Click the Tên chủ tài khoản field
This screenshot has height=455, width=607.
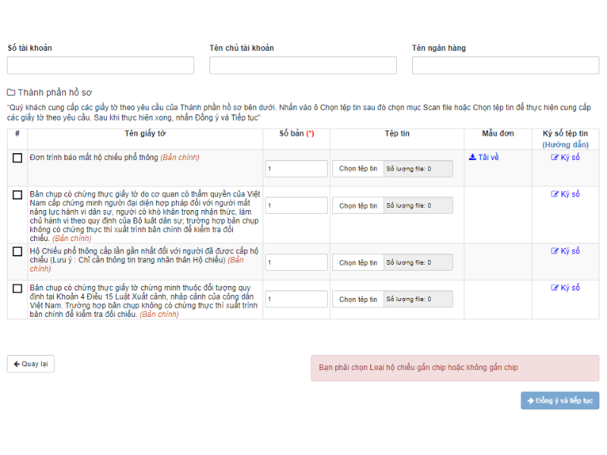(x=303, y=65)
